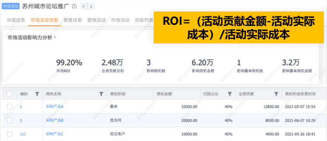Toggle the select-all header checkbox

9,94
